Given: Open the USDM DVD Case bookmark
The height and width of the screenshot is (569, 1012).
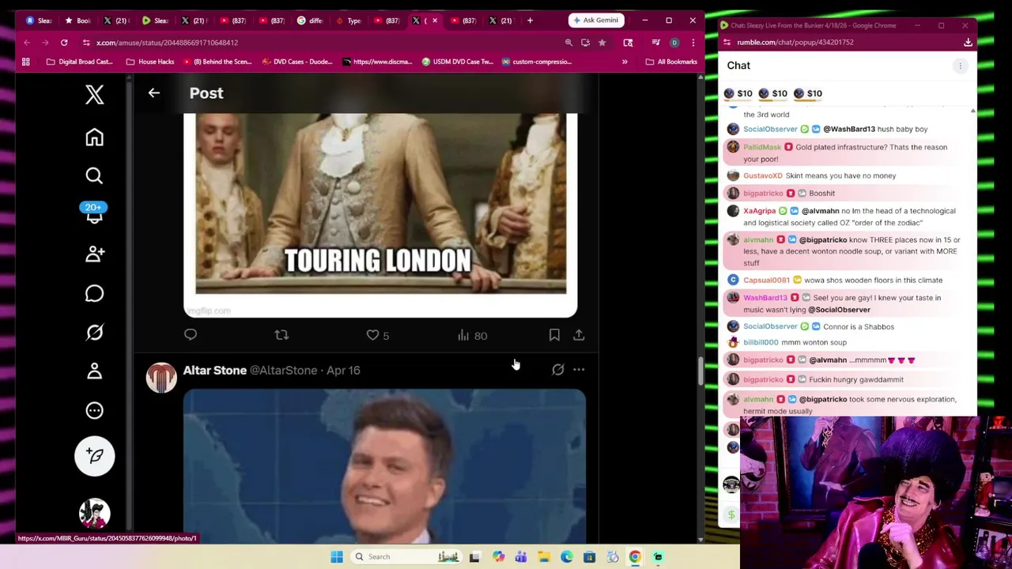Looking at the screenshot, I should [457, 62].
